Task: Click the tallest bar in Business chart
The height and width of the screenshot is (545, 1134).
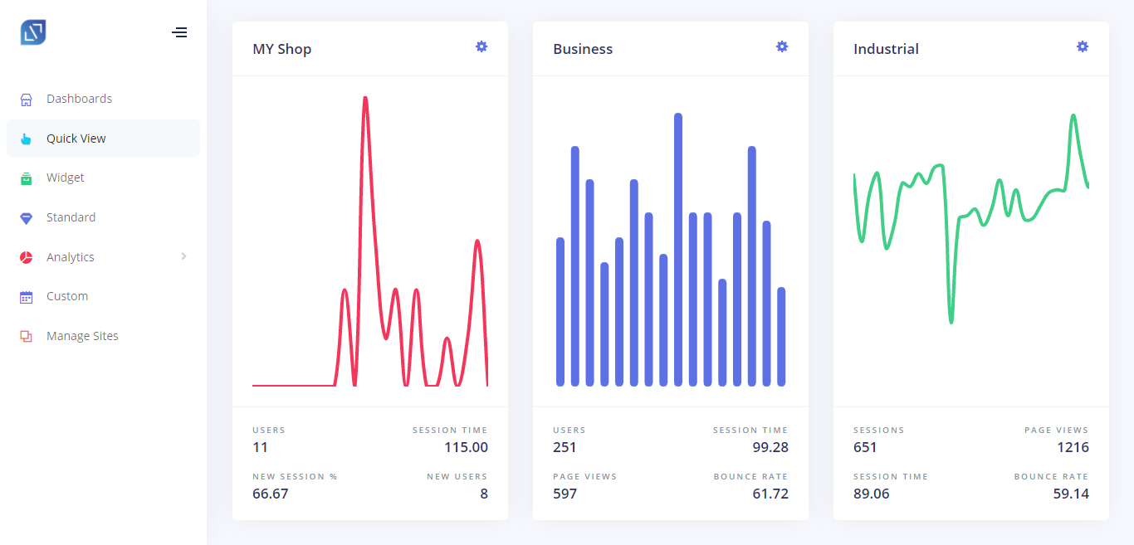Action: point(678,250)
